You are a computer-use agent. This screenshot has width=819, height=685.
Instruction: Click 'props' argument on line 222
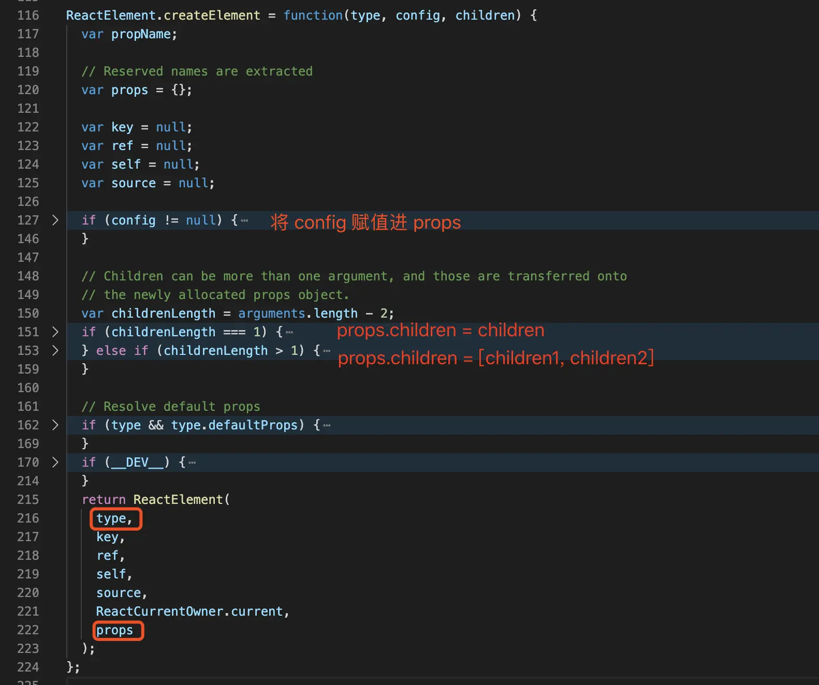115,630
